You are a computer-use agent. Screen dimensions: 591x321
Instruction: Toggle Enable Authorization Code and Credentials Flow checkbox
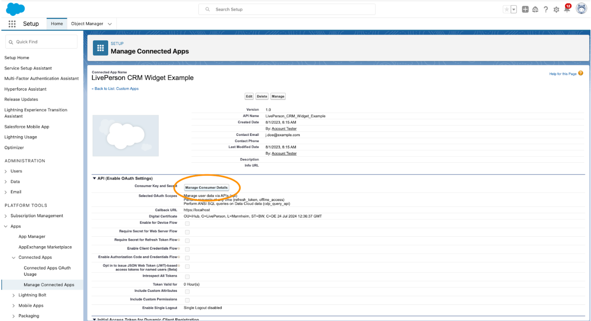tap(187, 258)
